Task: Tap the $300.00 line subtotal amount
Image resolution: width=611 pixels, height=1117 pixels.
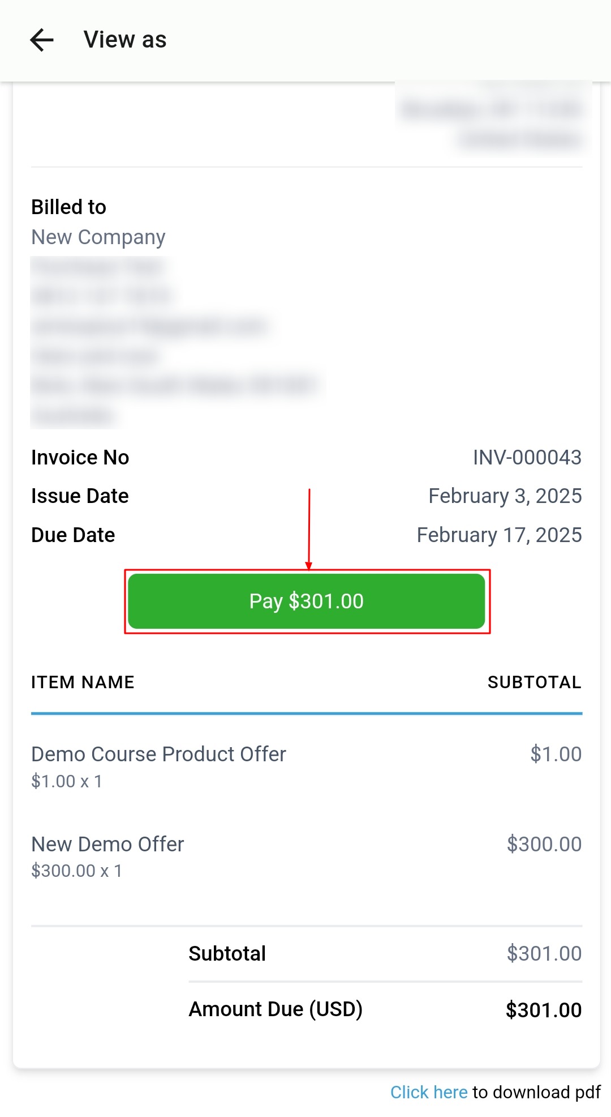Action: tap(544, 845)
